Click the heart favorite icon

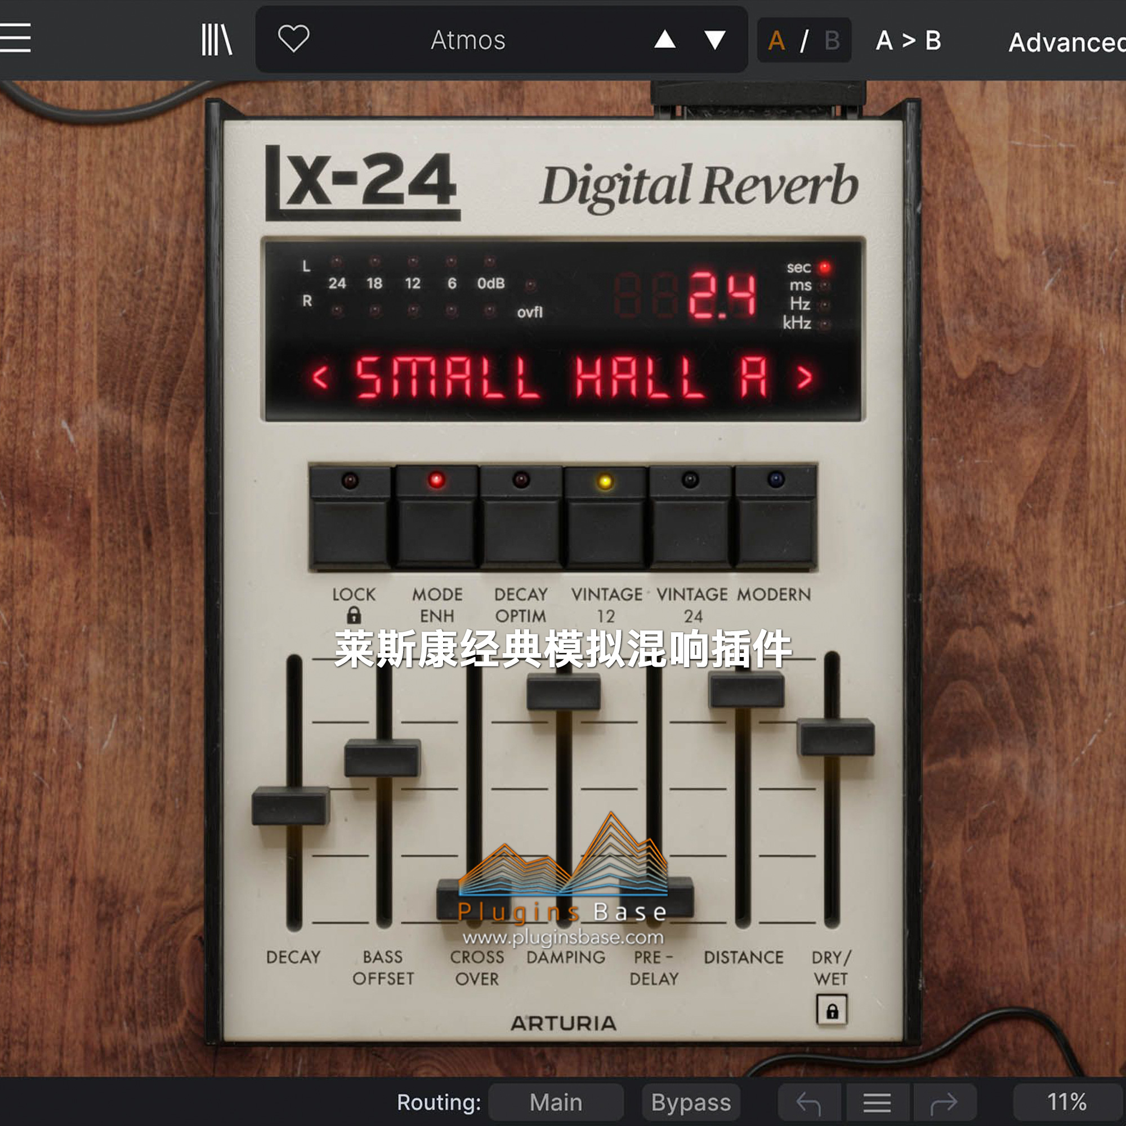tap(293, 39)
